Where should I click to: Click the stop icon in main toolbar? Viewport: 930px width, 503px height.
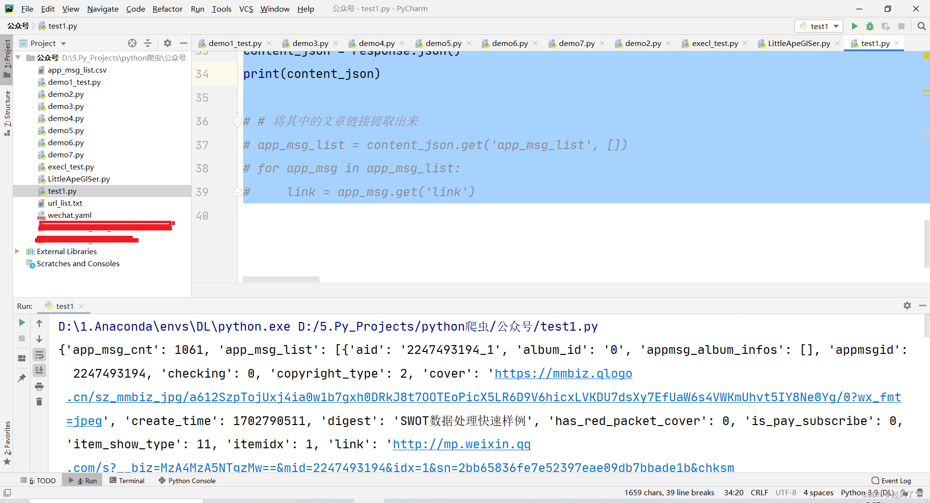coord(901,26)
